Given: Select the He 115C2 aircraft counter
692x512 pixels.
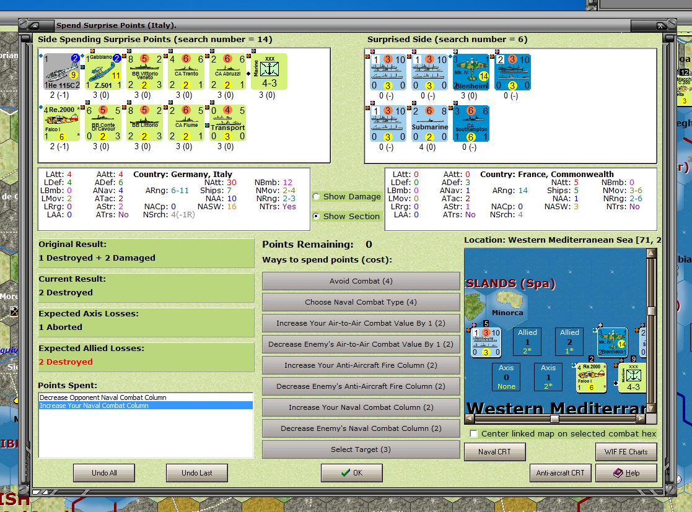Looking at the screenshot, I should point(62,71).
